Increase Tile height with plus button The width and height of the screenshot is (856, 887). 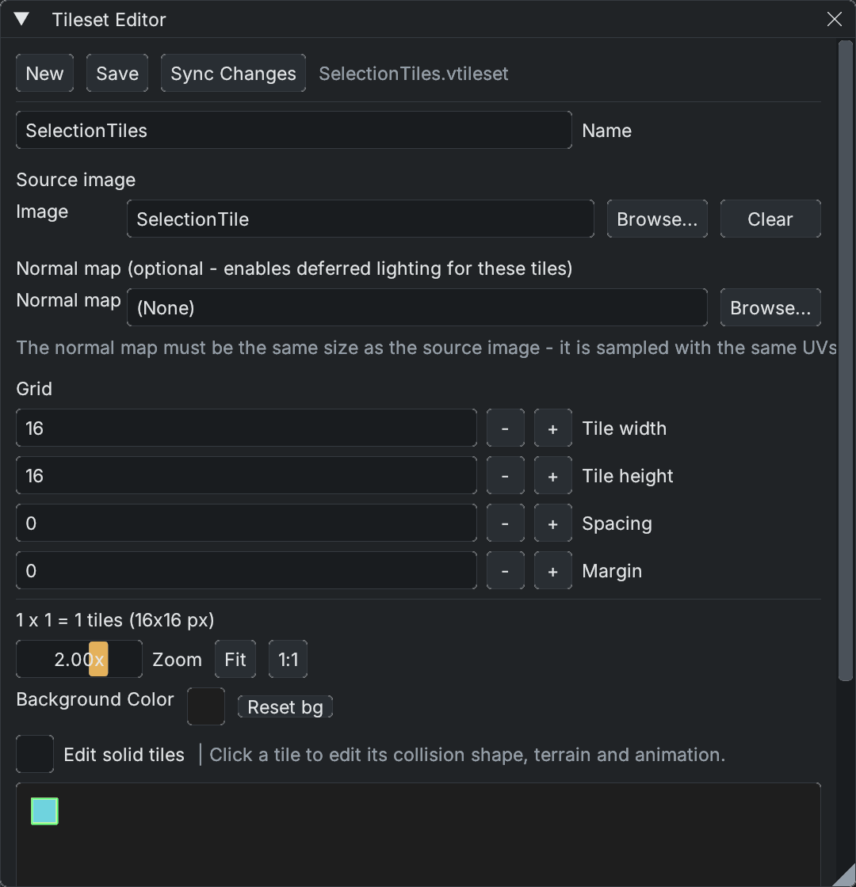coord(552,475)
